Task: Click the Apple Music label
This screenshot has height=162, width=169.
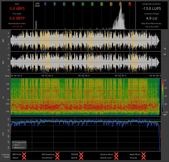Action: point(135,154)
